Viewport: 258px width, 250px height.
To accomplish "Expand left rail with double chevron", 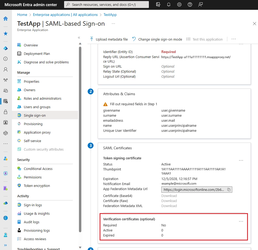I will pyautogui.click(x=5, y=245).
